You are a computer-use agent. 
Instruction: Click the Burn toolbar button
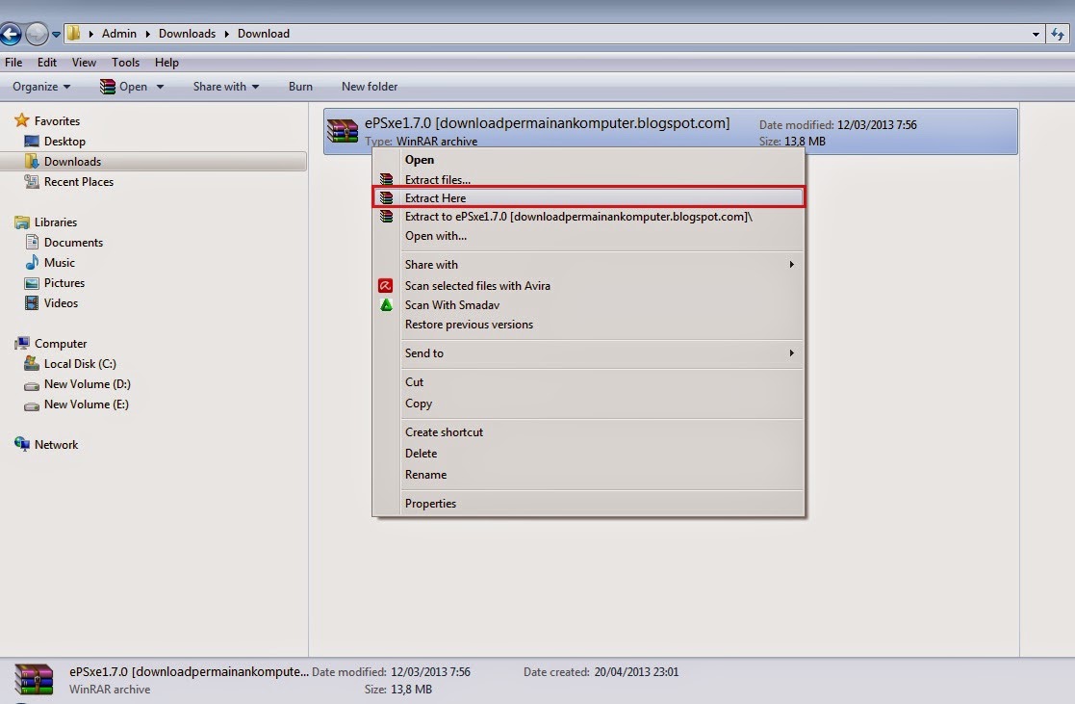pos(300,87)
